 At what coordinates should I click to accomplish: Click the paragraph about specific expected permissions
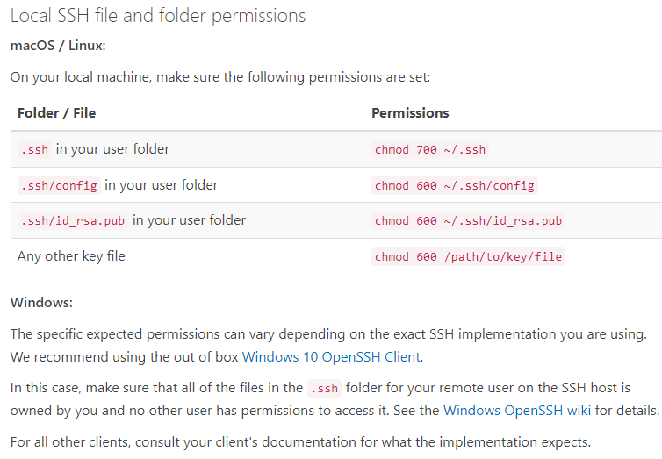pos(328,346)
